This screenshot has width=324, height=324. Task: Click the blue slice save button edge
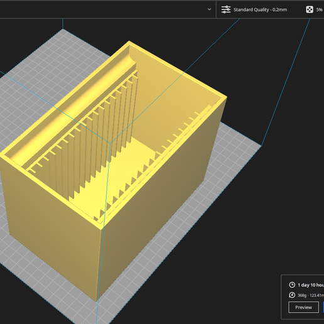[323, 307]
